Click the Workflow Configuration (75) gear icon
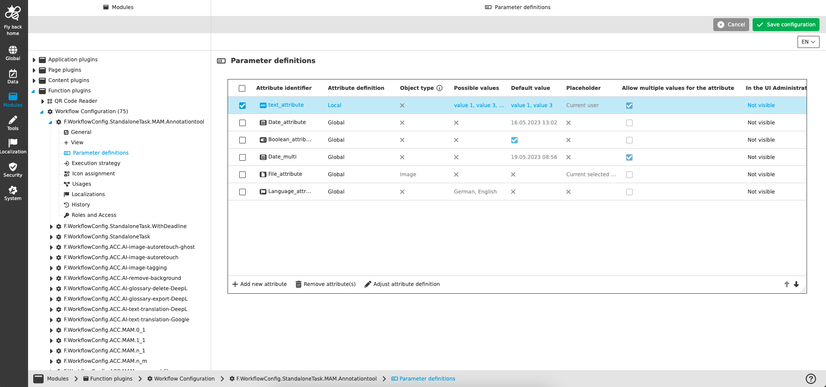Image resolution: width=826 pixels, height=387 pixels. click(50, 111)
